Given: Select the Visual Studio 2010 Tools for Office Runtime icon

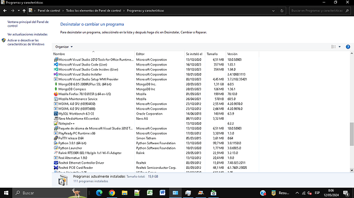Looking at the screenshot, I should pos(56,59).
